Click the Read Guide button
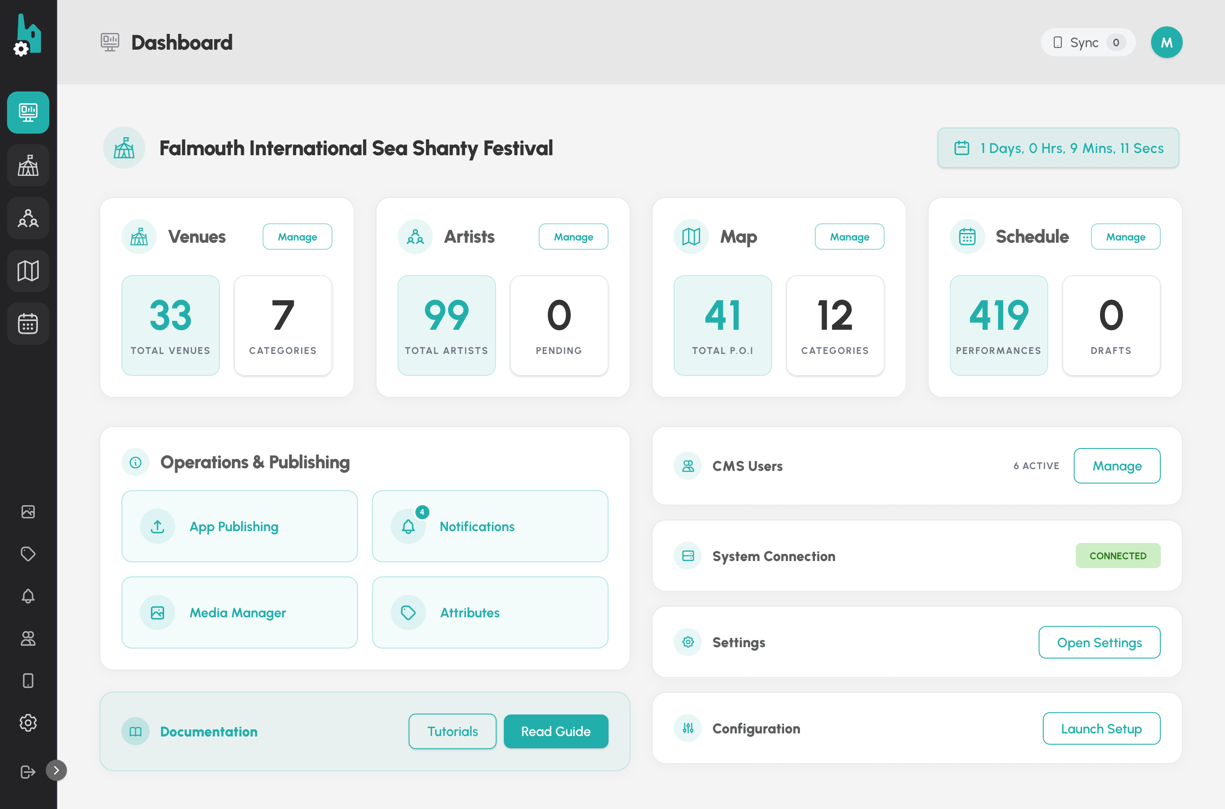 pyautogui.click(x=556, y=732)
